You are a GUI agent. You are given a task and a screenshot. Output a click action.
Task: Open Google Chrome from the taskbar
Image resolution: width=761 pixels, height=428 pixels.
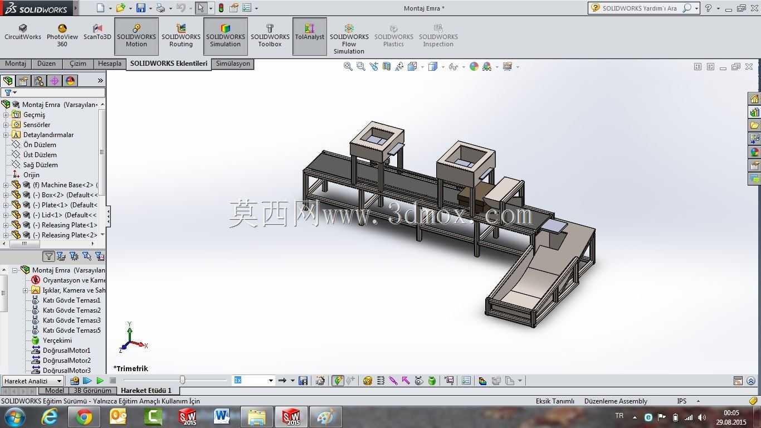[84, 417]
